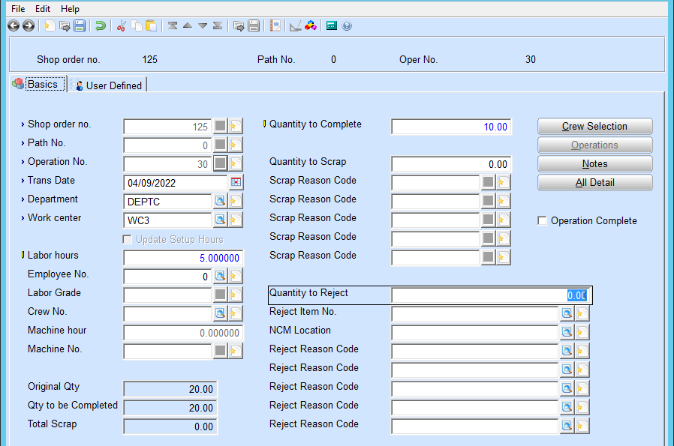This screenshot has width=674, height=446.
Task: Open the File menu
Action: point(18,8)
